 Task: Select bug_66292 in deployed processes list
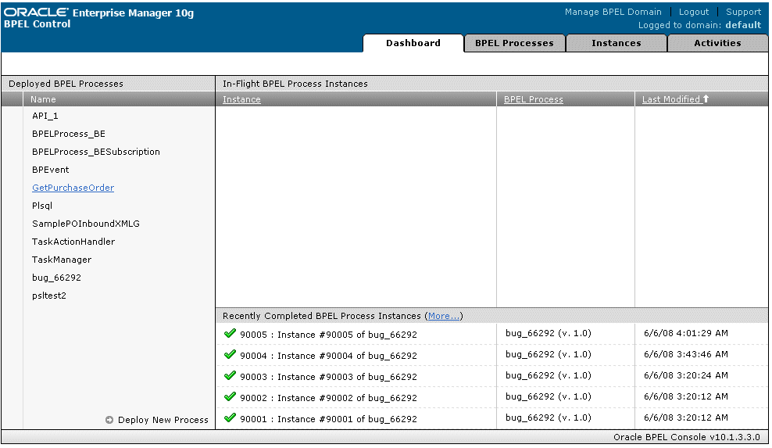click(x=56, y=278)
